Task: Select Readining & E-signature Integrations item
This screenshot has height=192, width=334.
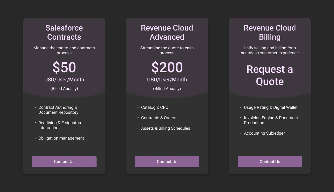Action: (x=60, y=125)
